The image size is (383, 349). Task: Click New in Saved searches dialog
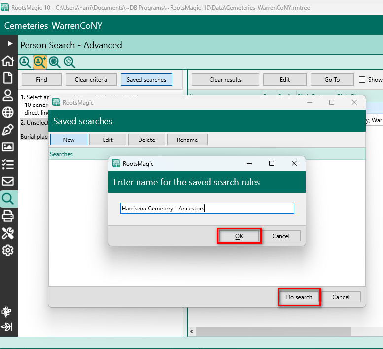(x=69, y=140)
